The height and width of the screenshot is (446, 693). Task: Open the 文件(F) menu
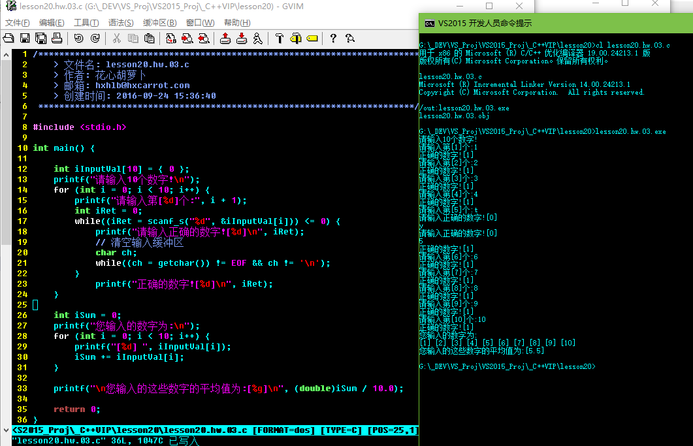tap(18, 23)
